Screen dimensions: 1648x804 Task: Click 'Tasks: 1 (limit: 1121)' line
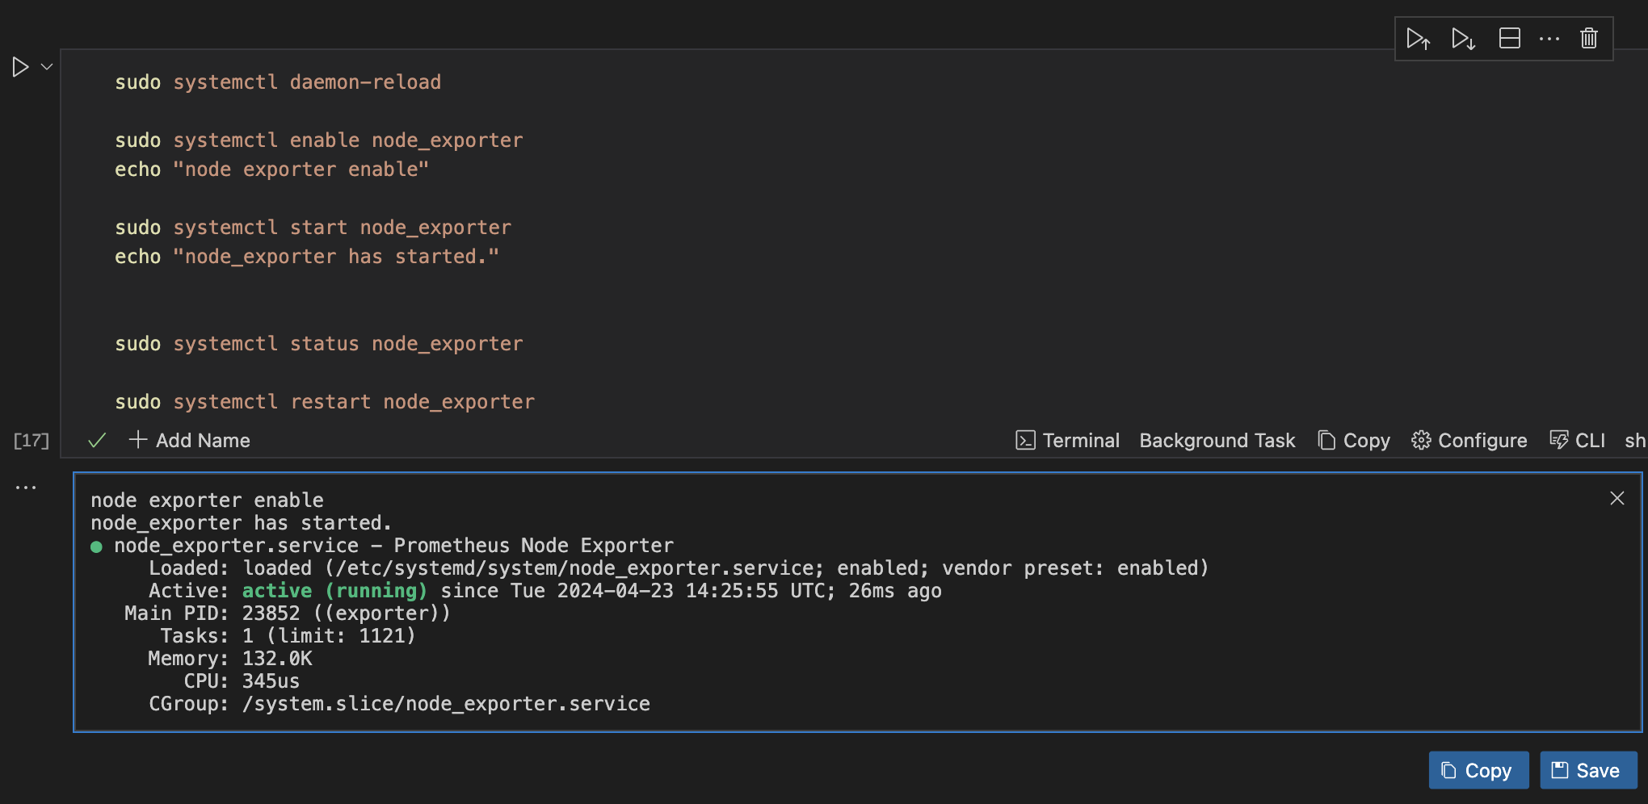[x=288, y=636]
